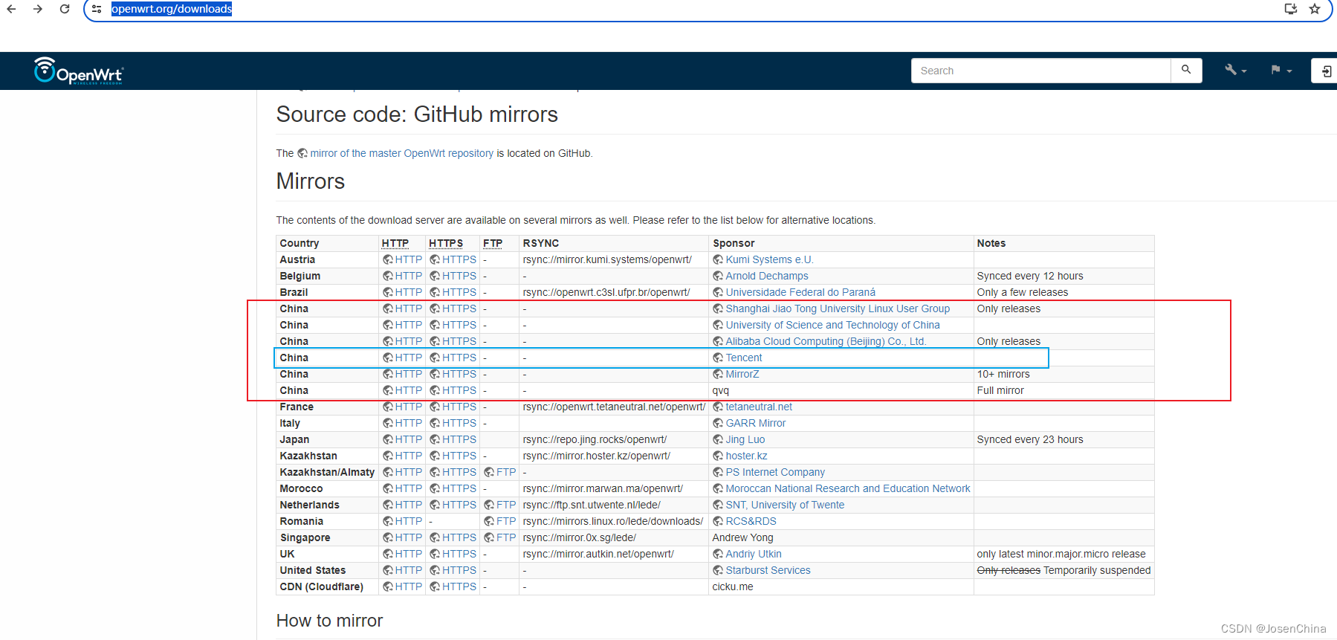Open the HTTP mirror for Italy
1337x640 pixels.
pyautogui.click(x=408, y=423)
